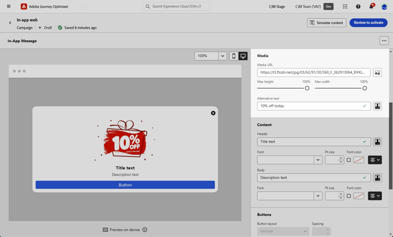The width and height of the screenshot is (393, 237).
Task: Toggle the Body font color checkbox
Action: [349, 196]
